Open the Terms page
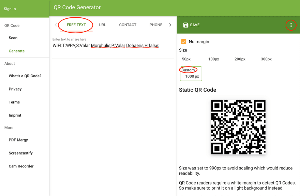300x196 pixels. pos(14,102)
